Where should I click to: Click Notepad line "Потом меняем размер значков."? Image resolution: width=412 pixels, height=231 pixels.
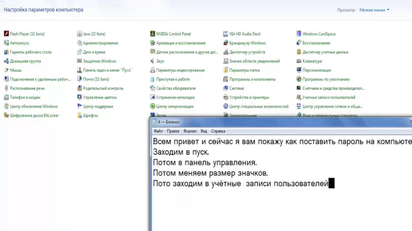pyautogui.click(x=210, y=173)
